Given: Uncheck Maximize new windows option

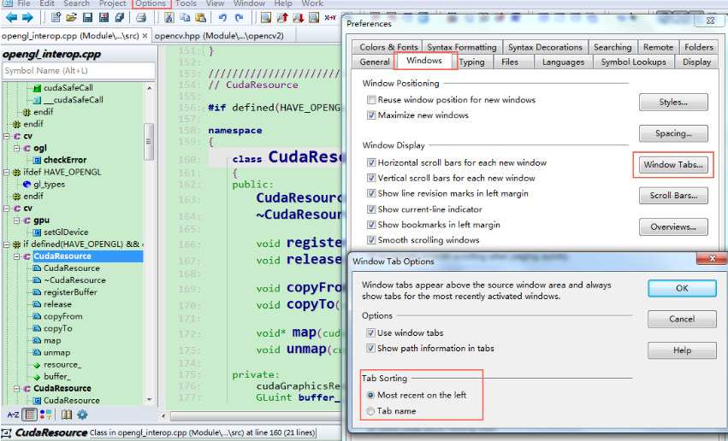Looking at the screenshot, I should (371, 115).
